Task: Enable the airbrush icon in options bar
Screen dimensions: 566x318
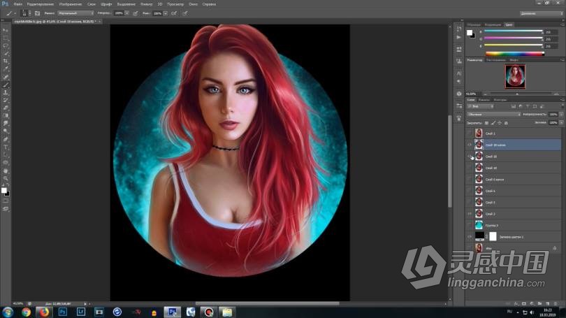Action: click(x=174, y=13)
